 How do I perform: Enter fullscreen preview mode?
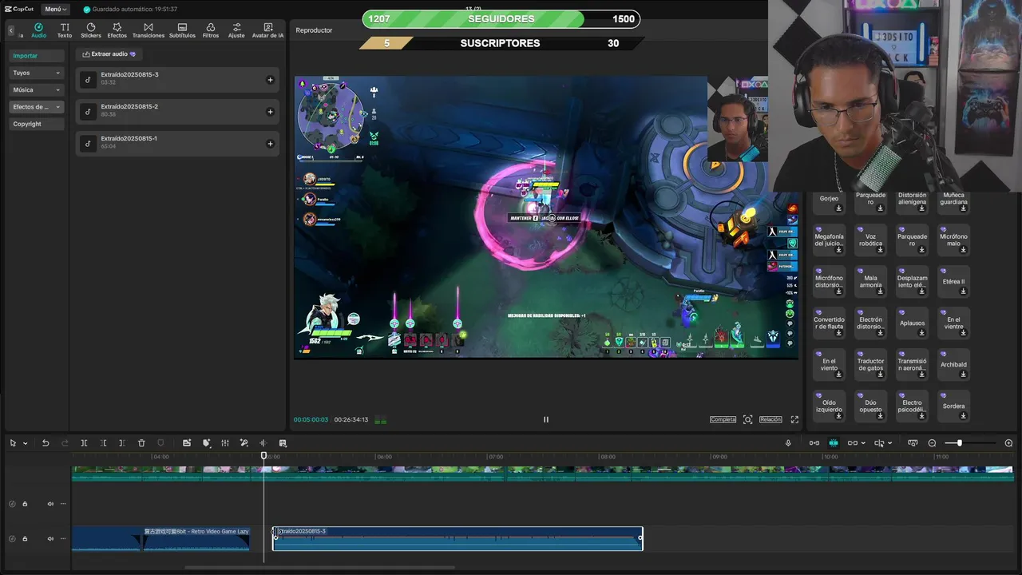pyautogui.click(x=794, y=419)
